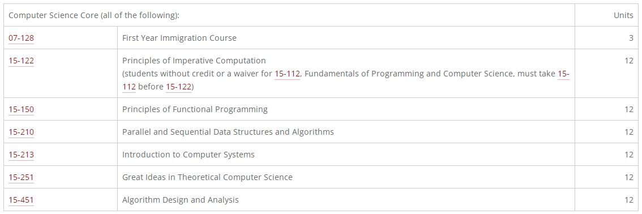Click the 15-122 link following the word "before"
Viewport: 642px width, 214px height.
coord(178,87)
